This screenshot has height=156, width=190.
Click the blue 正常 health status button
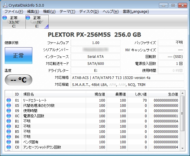tap(19, 56)
